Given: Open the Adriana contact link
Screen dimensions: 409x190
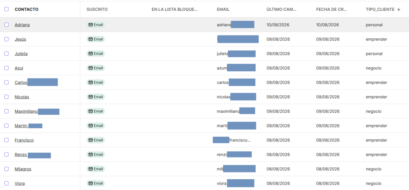Looking at the screenshot, I should tap(22, 25).
